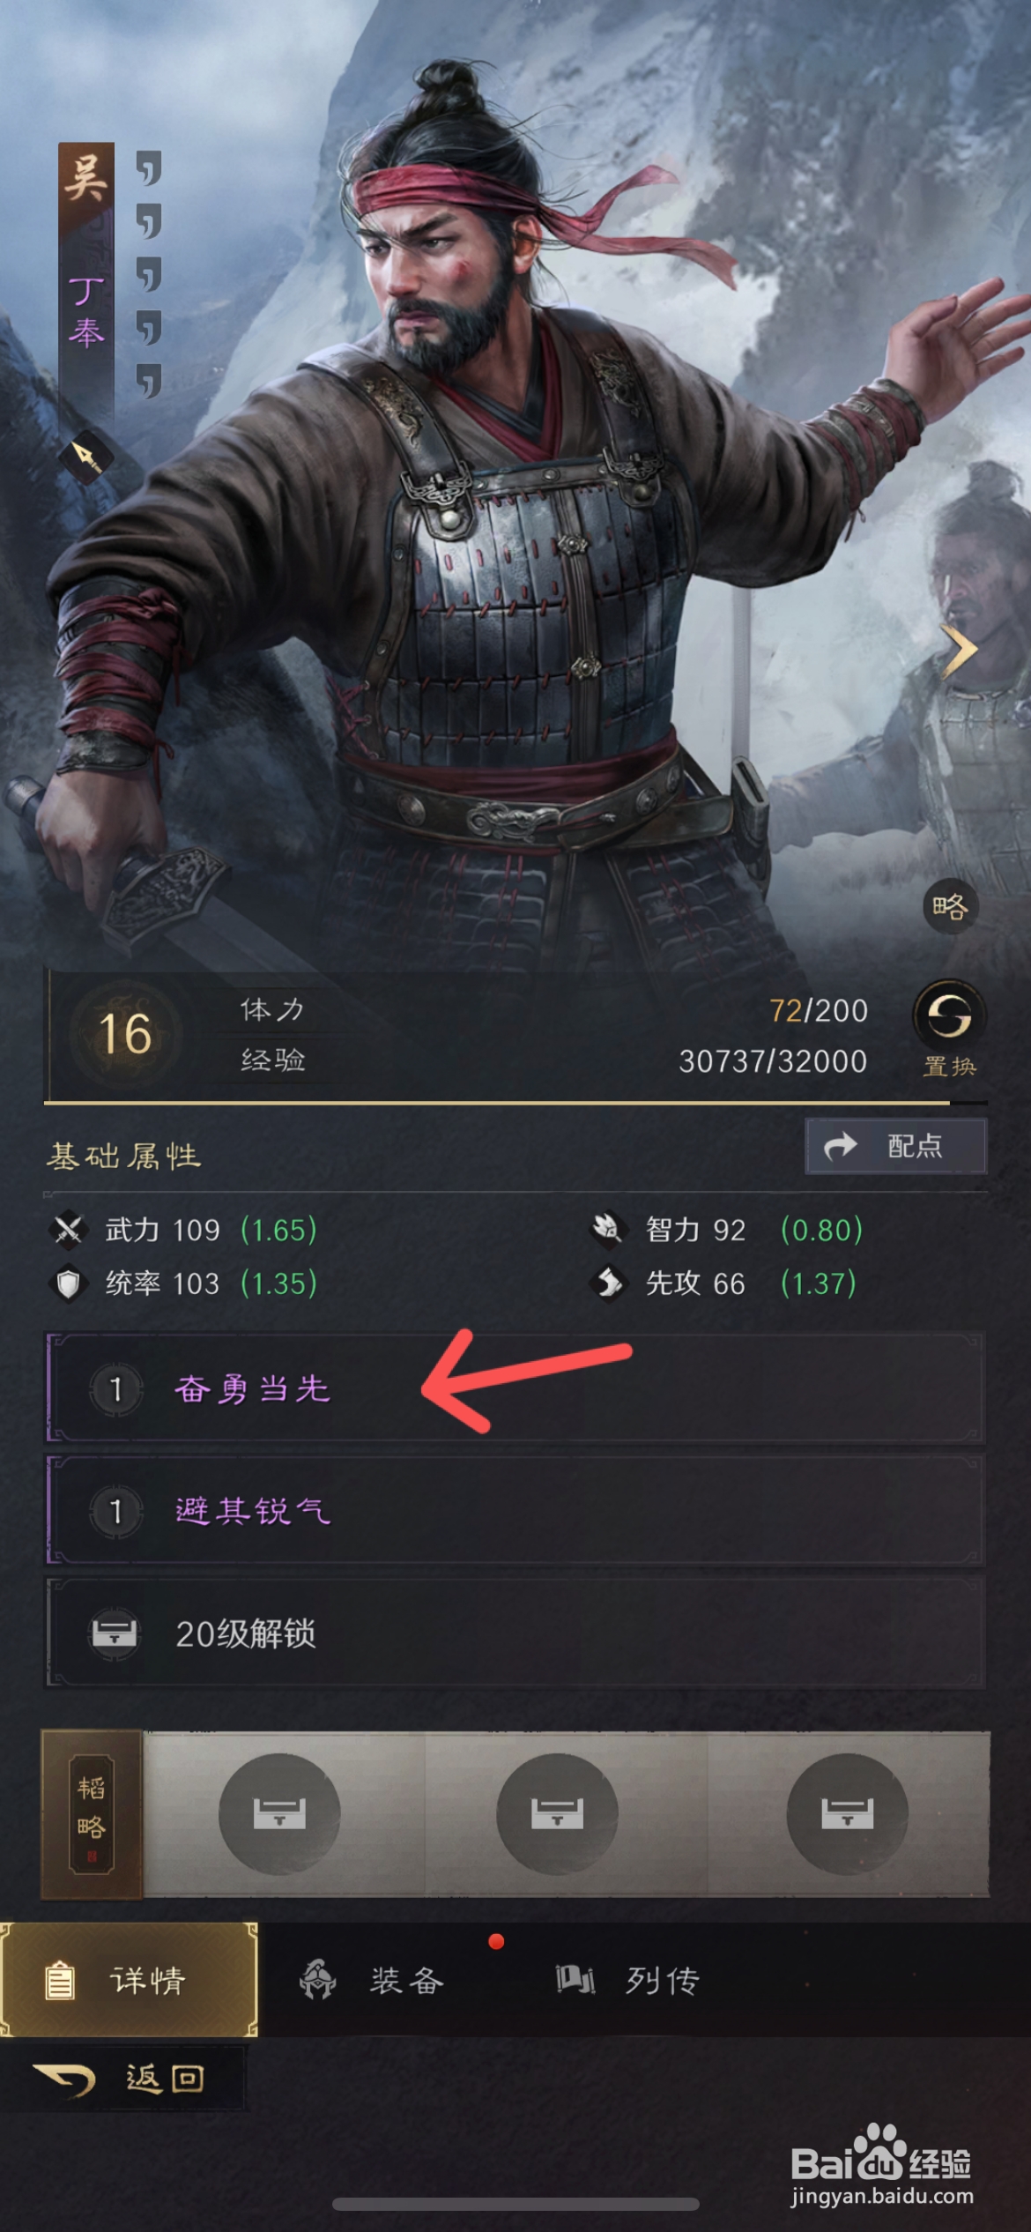The width and height of the screenshot is (1031, 2232).
Task: Click the 返回 back button
Action: pos(121,2079)
